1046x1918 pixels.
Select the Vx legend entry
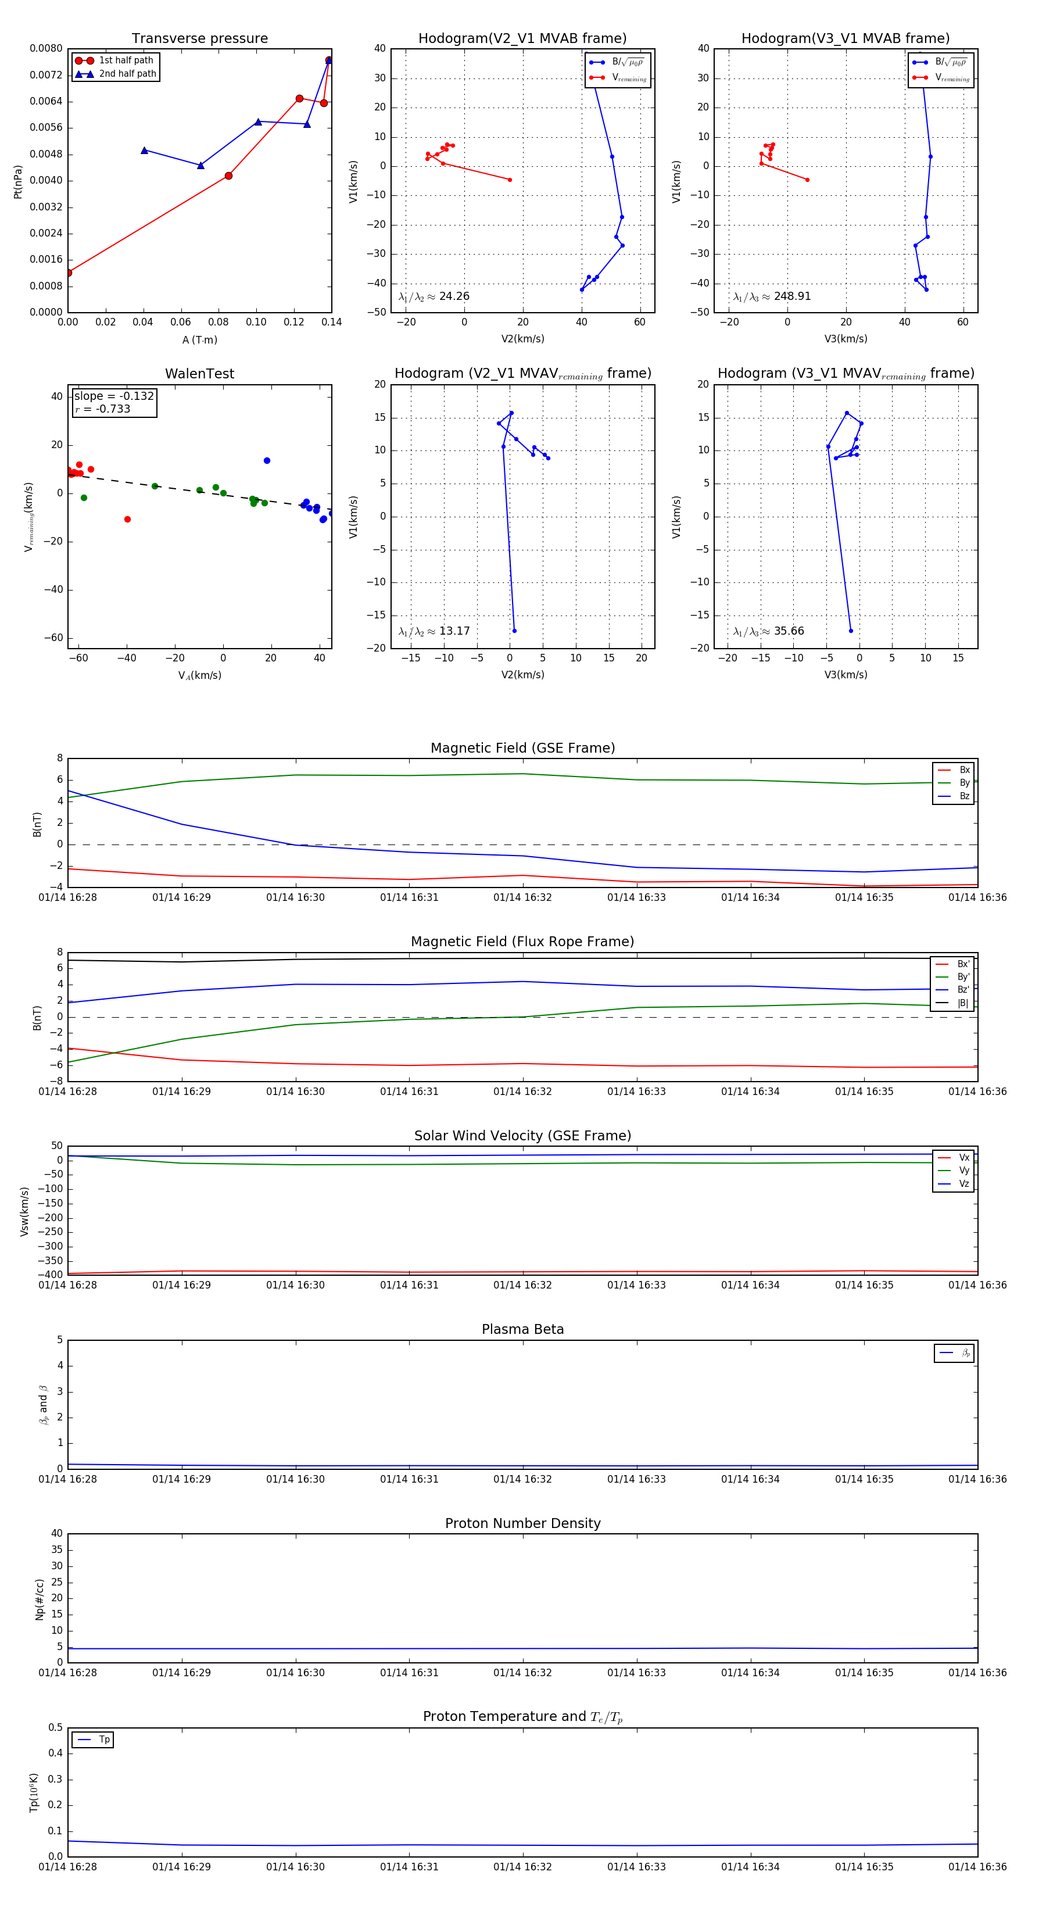954,1157
